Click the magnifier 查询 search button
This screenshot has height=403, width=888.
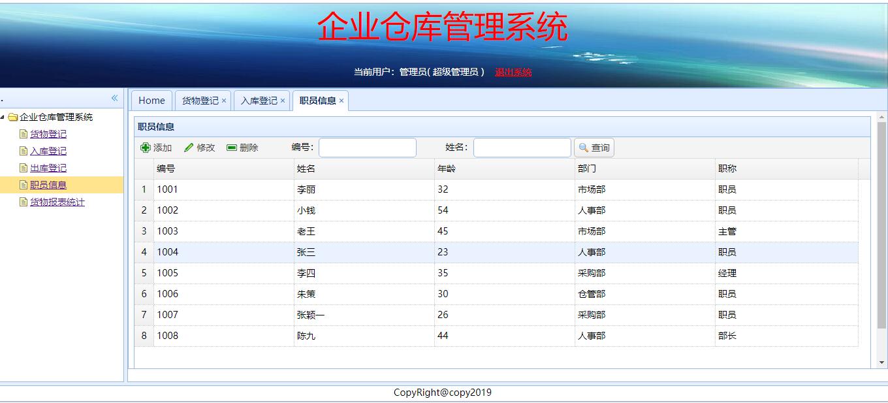594,148
